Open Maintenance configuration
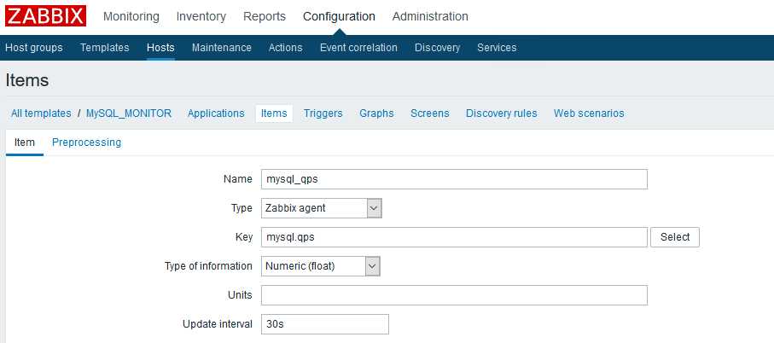This screenshot has height=343, width=774. click(222, 48)
